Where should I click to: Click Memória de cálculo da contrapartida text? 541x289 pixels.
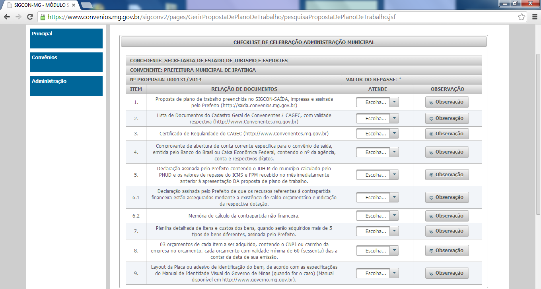244,216
